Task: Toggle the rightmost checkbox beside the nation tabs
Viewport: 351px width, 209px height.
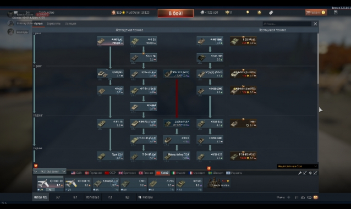Action: [315, 173]
